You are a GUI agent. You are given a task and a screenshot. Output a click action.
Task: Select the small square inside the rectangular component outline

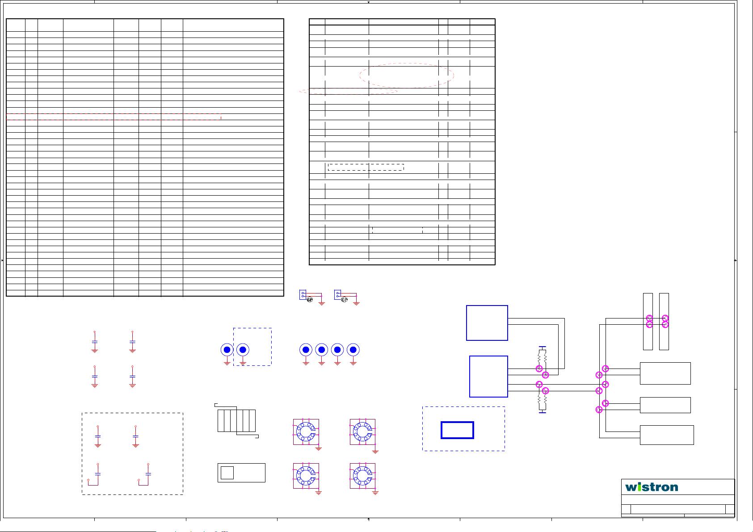pyautogui.click(x=227, y=473)
